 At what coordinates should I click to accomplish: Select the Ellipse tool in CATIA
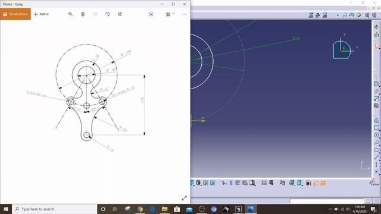(376, 150)
